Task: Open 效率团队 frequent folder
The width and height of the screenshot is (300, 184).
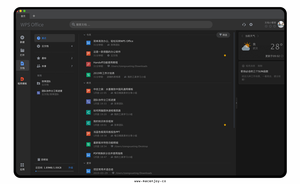Action: tap(54, 83)
